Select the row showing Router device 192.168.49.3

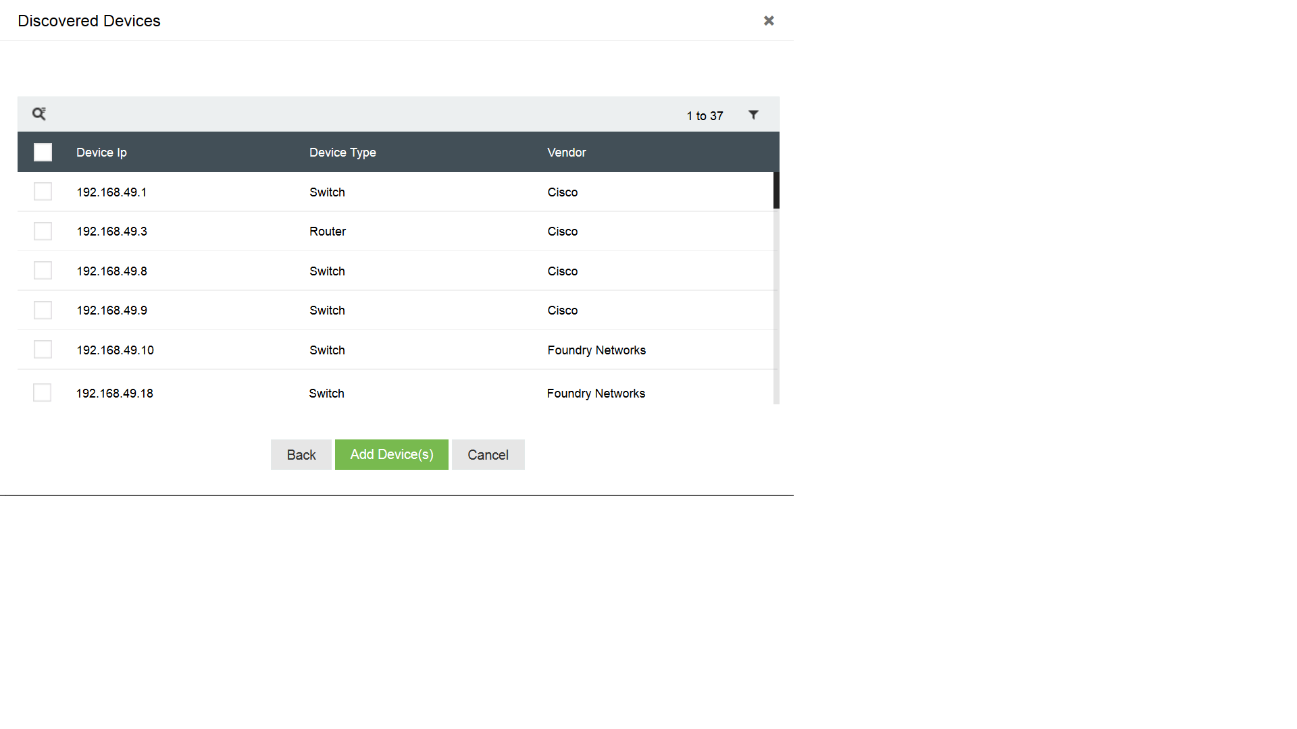[328, 231]
